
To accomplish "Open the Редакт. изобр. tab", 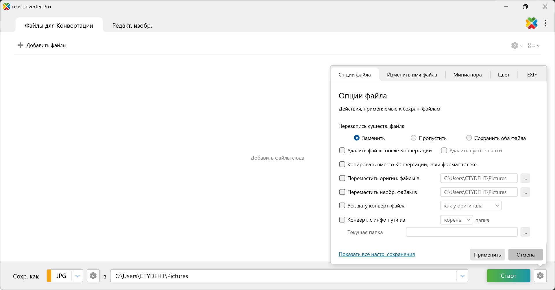I will point(132,26).
